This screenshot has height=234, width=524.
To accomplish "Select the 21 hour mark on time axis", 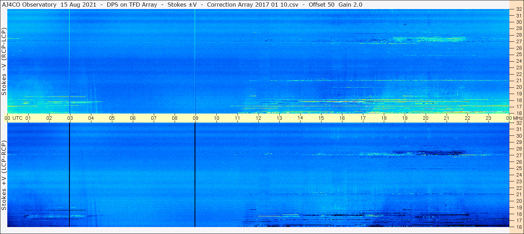I will (x=447, y=118).
